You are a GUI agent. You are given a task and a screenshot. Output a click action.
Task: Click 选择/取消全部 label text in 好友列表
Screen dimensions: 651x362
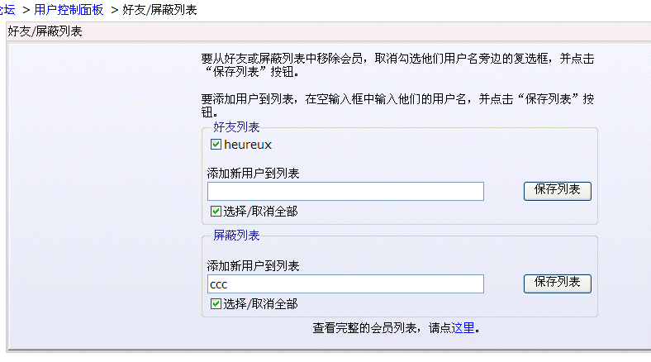pos(260,212)
